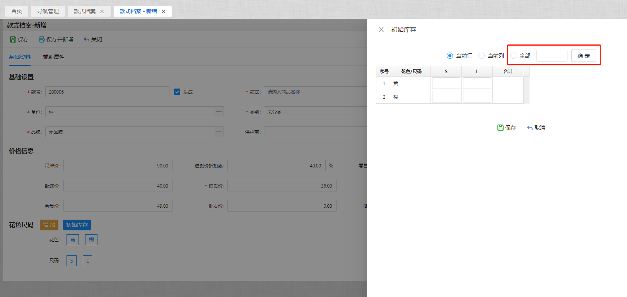The width and height of the screenshot is (627, 297).
Task: Switch to the 导航管理 tab
Action: coord(48,11)
